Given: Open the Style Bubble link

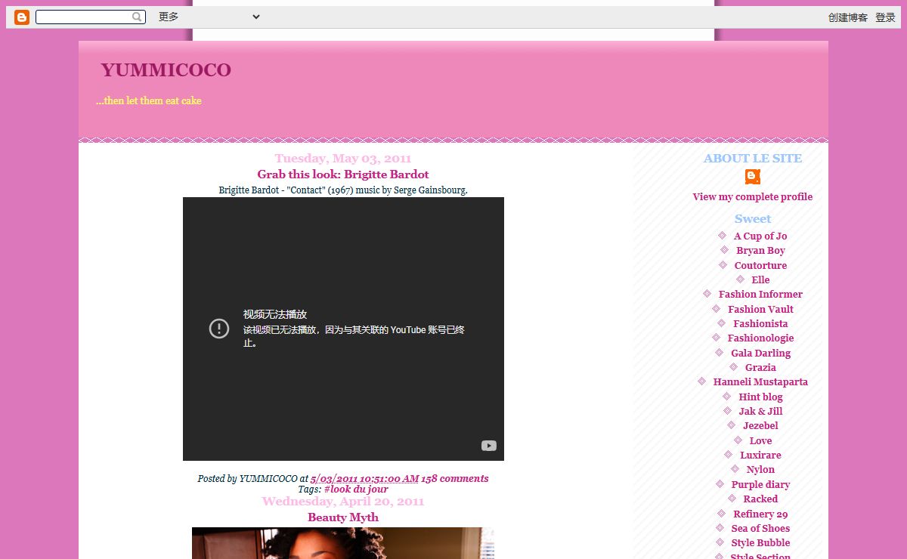Looking at the screenshot, I should 760,542.
